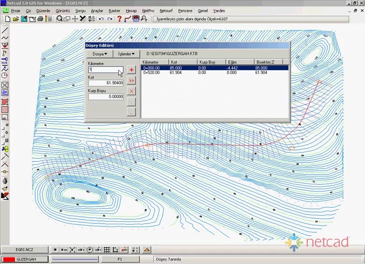The height and width of the screenshot is (264, 365).
Task: Click the red question mark help icon
Action: (119, 19)
